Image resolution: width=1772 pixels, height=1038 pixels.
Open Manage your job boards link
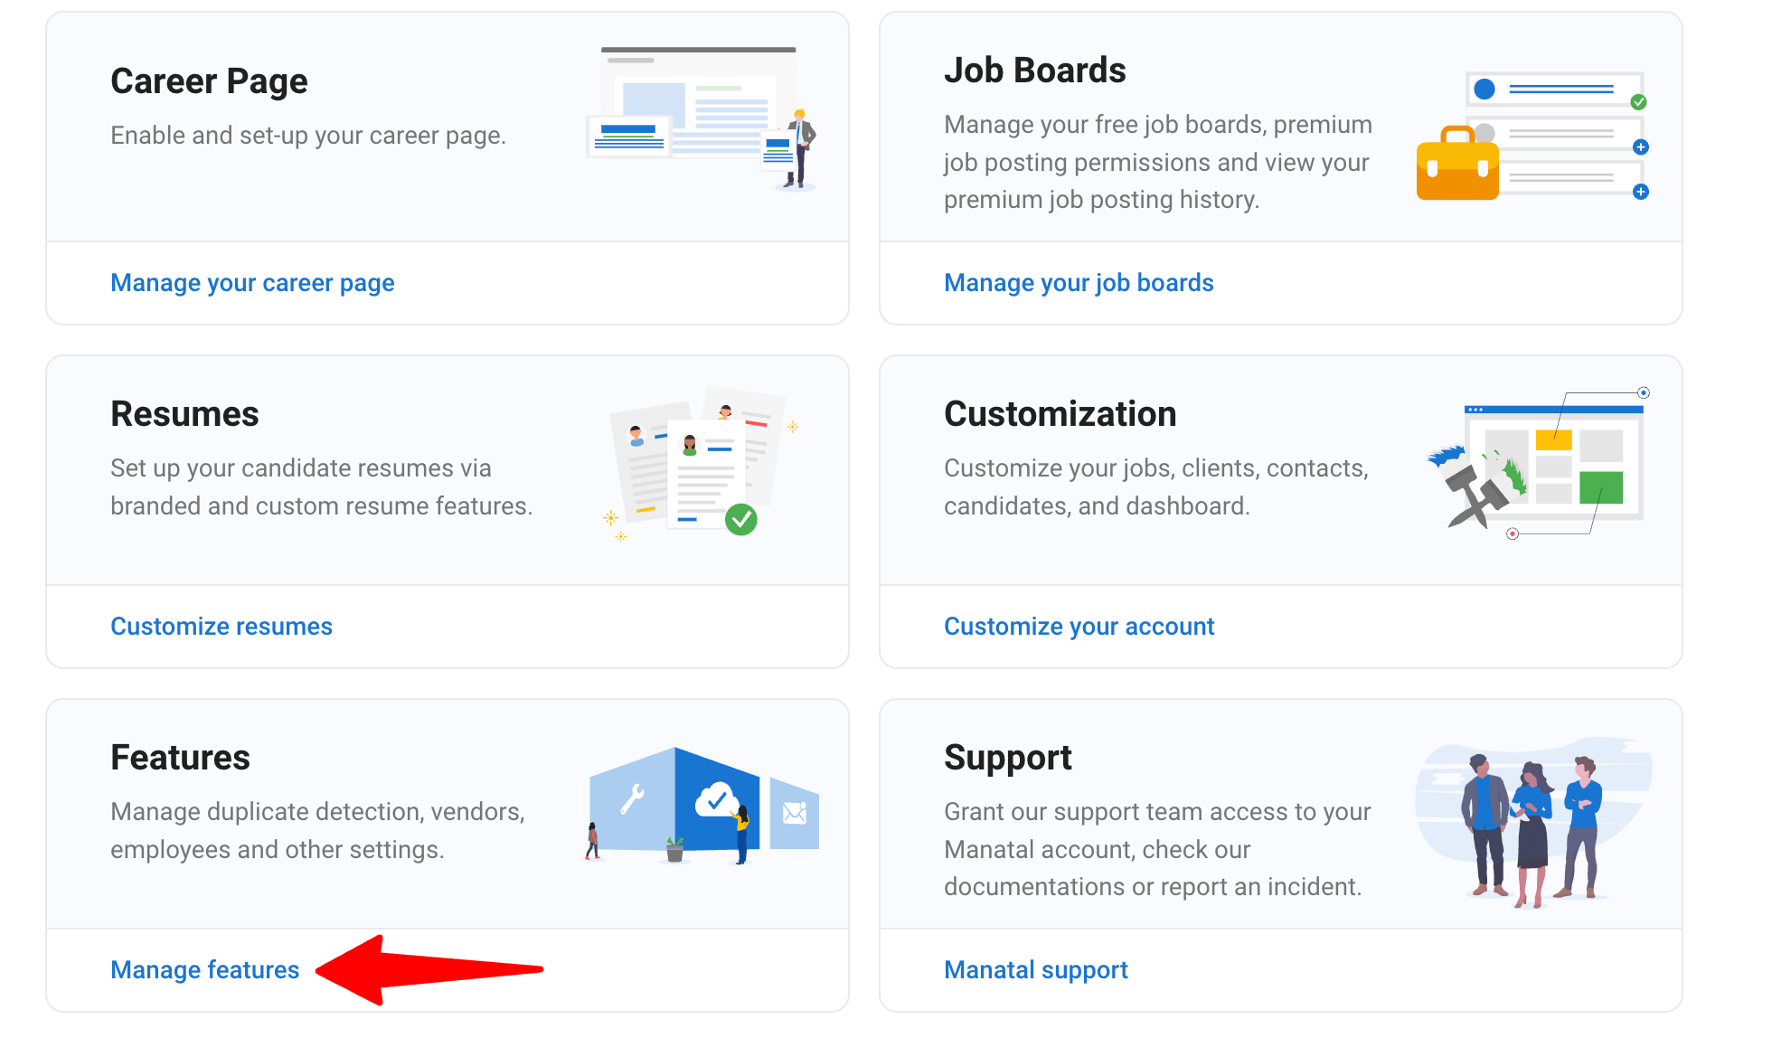click(x=1079, y=283)
